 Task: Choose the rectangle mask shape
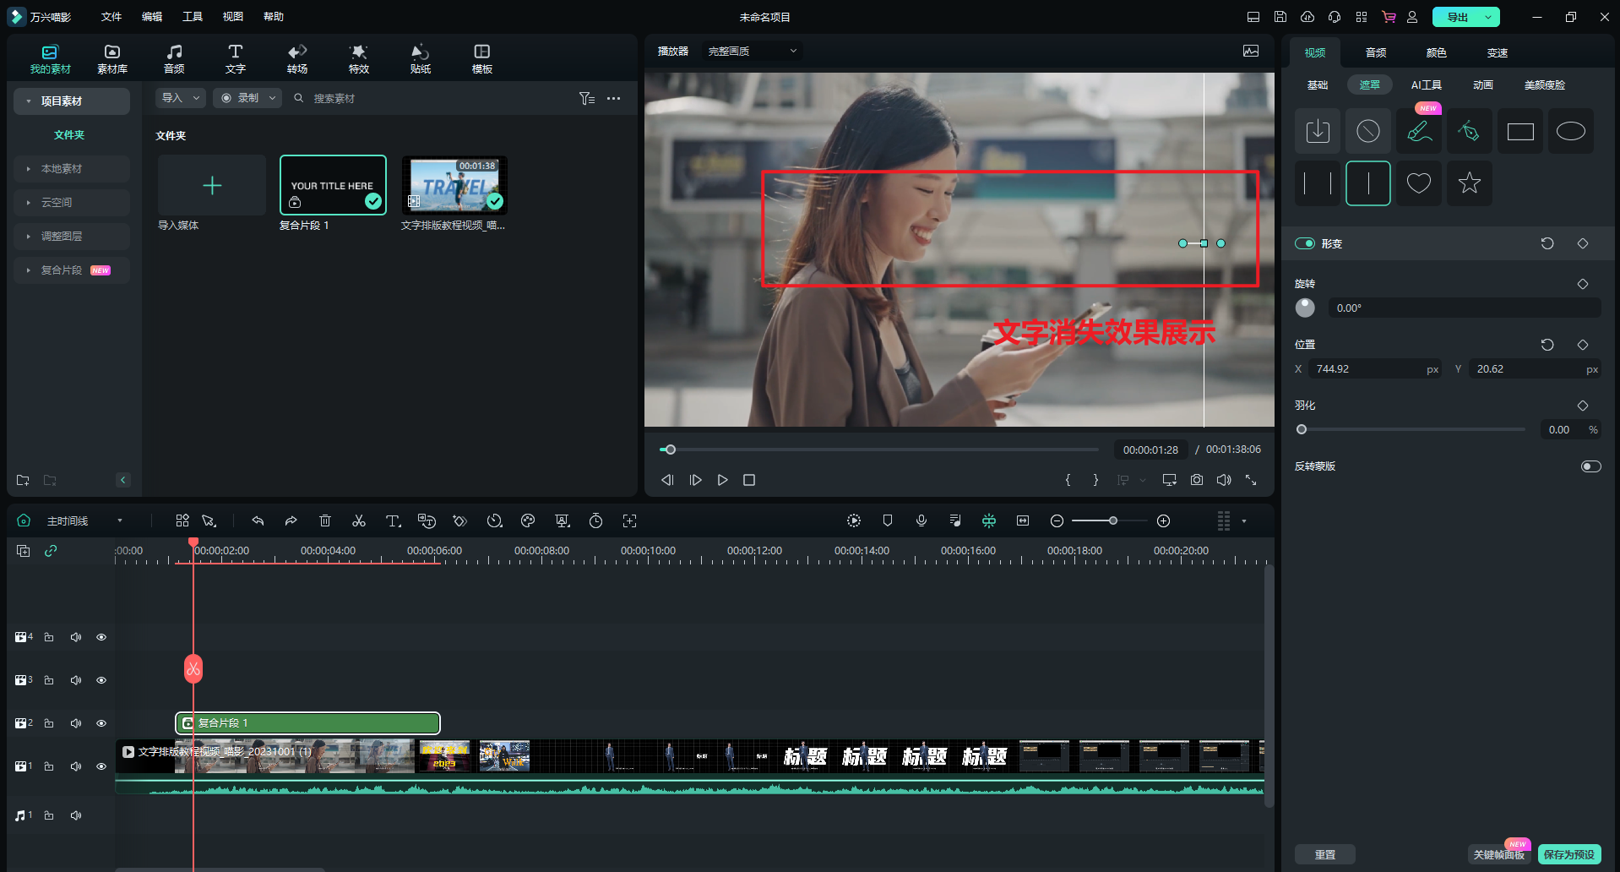point(1519,132)
